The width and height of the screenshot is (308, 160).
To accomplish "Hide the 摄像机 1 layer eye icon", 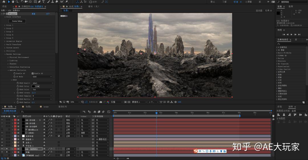I will pyautogui.click(x=2, y=139).
